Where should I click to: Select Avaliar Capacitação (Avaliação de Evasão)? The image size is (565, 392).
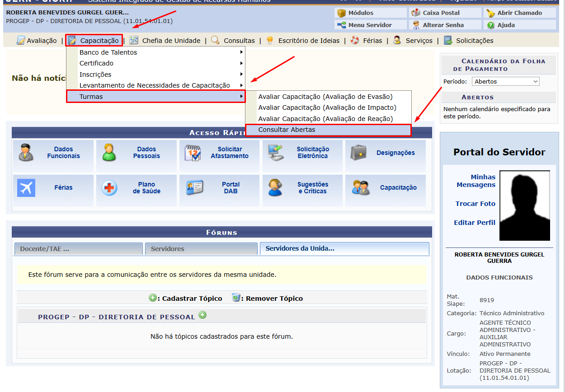point(328,97)
